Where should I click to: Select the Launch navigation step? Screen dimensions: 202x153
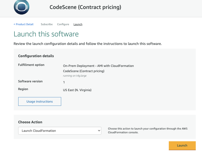[x=78, y=24]
